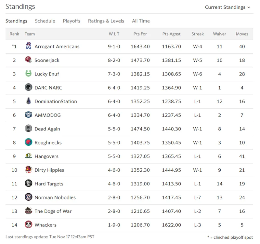Click the Roughnecks teal helmet icon
The height and width of the screenshot is (244, 260).
pyautogui.click(x=28, y=142)
